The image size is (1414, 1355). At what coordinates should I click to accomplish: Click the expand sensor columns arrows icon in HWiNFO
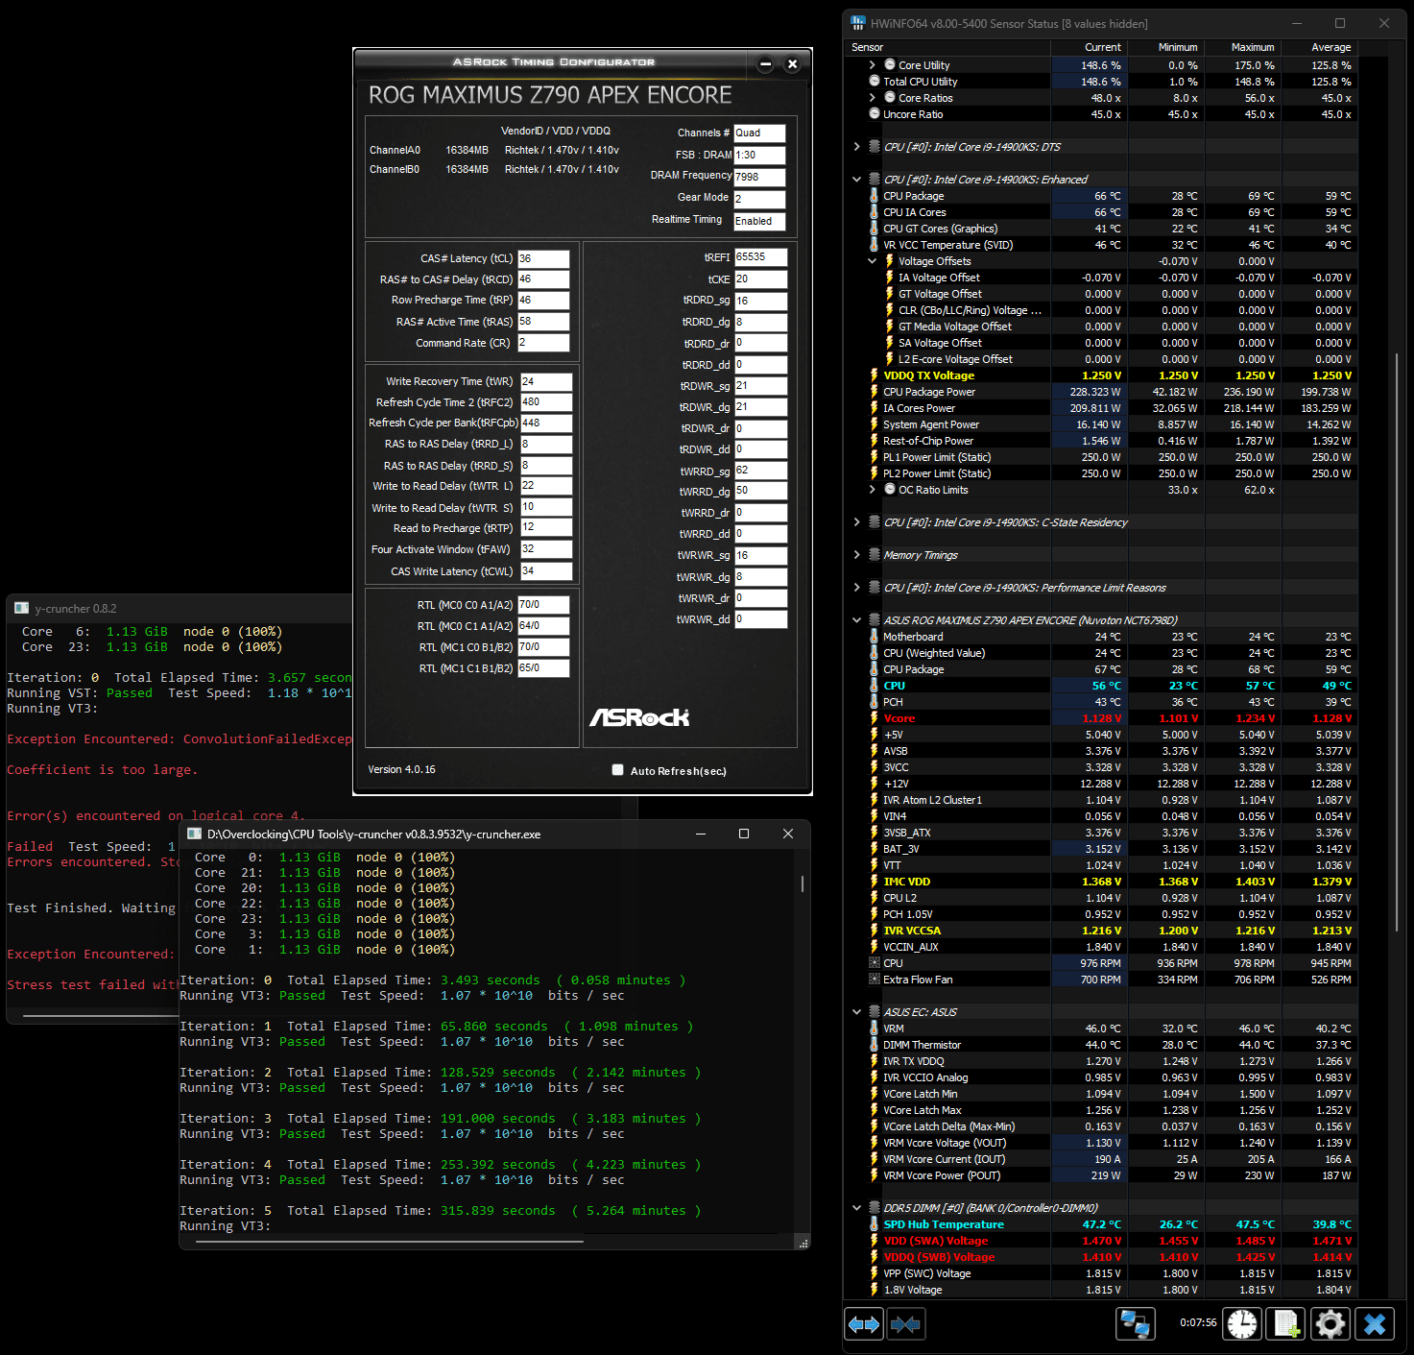pyautogui.click(x=864, y=1324)
